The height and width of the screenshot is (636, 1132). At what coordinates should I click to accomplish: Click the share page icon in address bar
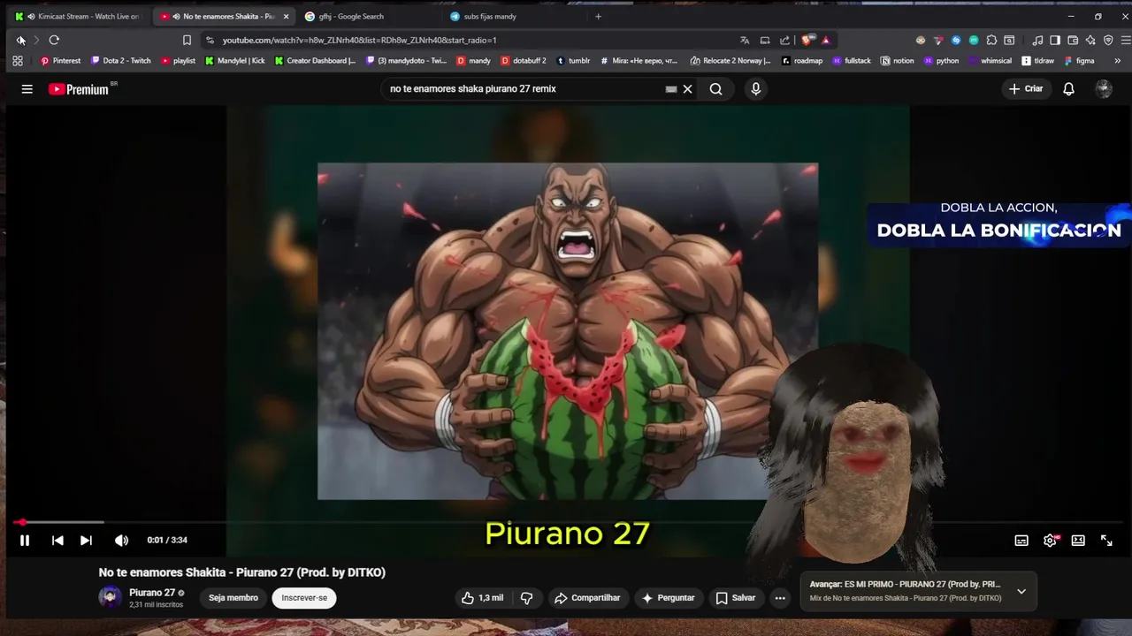[x=784, y=40]
